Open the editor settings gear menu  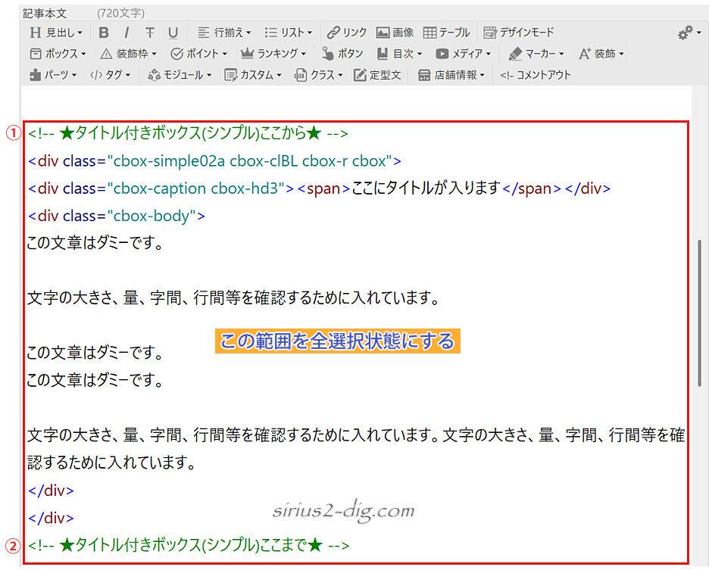[689, 33]
